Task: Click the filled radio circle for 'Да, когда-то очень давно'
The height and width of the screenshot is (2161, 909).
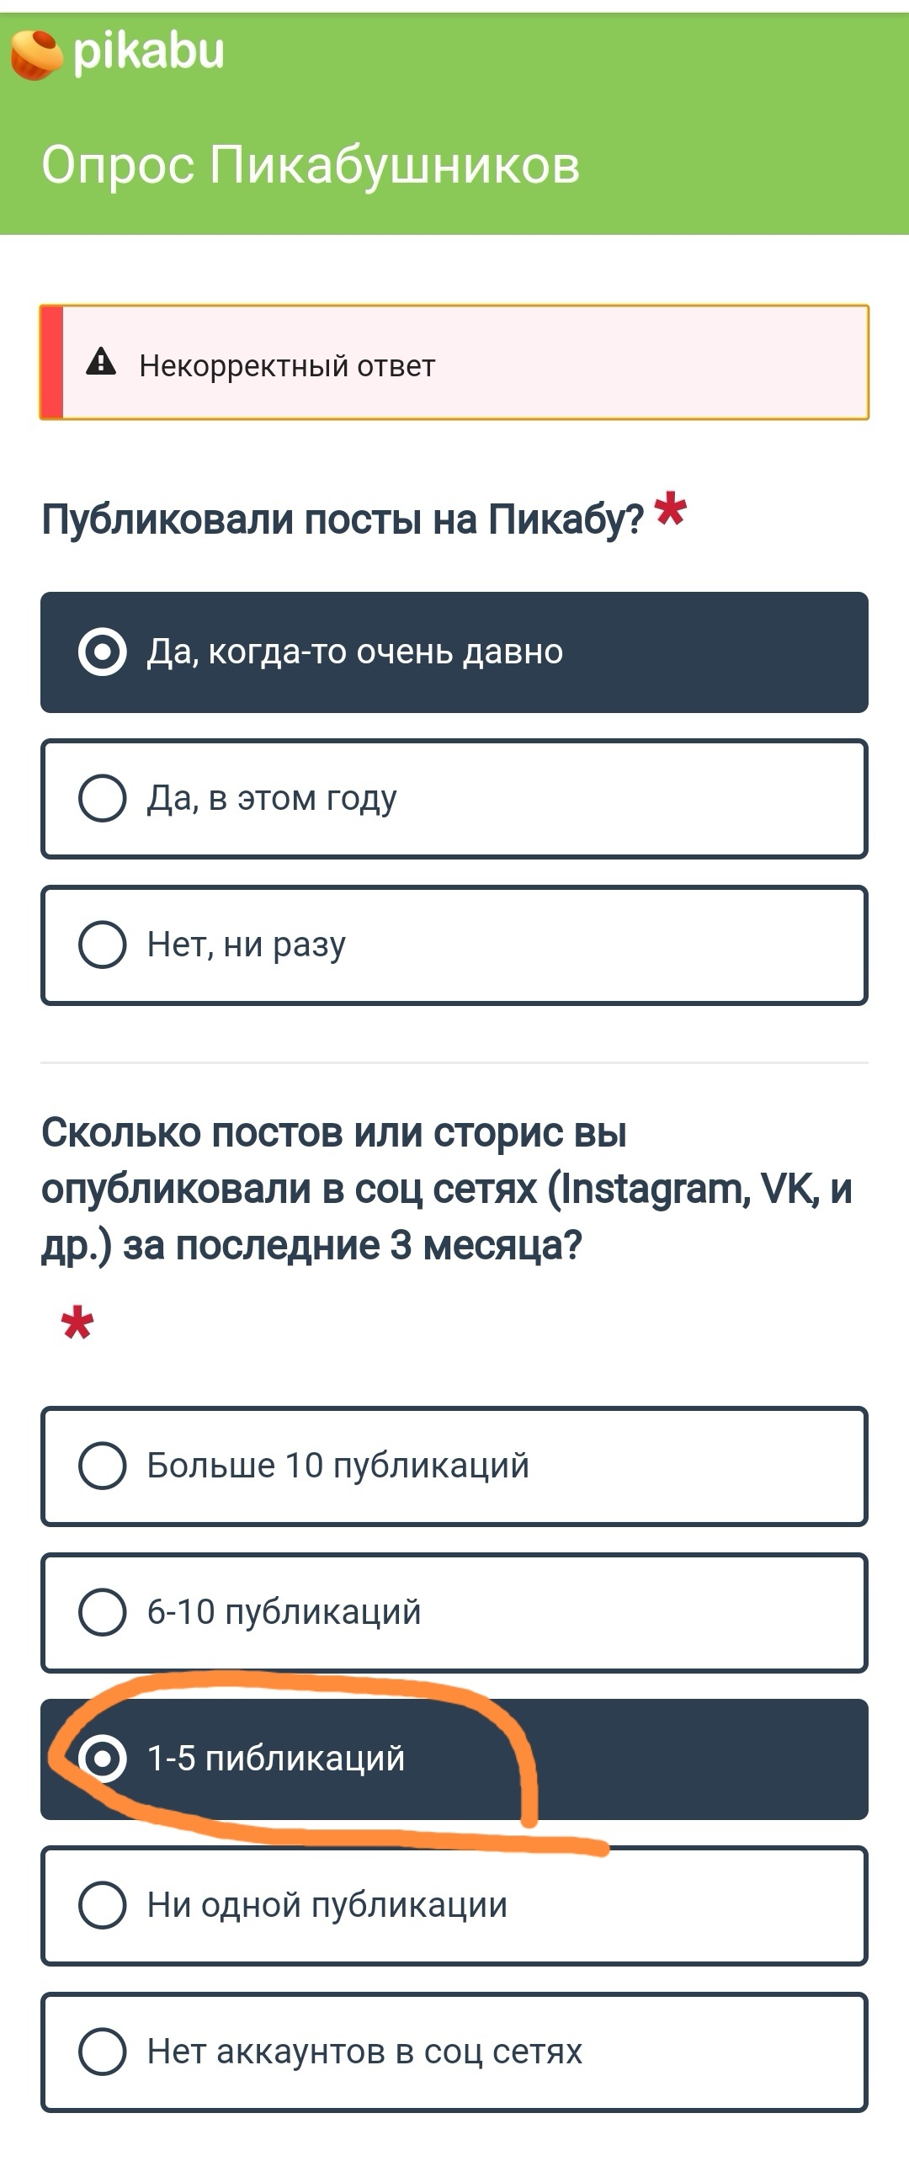Action: [103, 652]
